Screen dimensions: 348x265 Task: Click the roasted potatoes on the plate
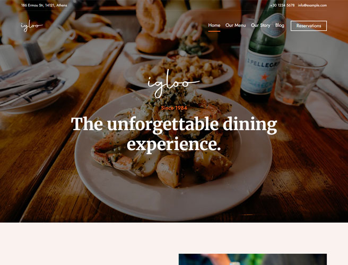(169, 170)
